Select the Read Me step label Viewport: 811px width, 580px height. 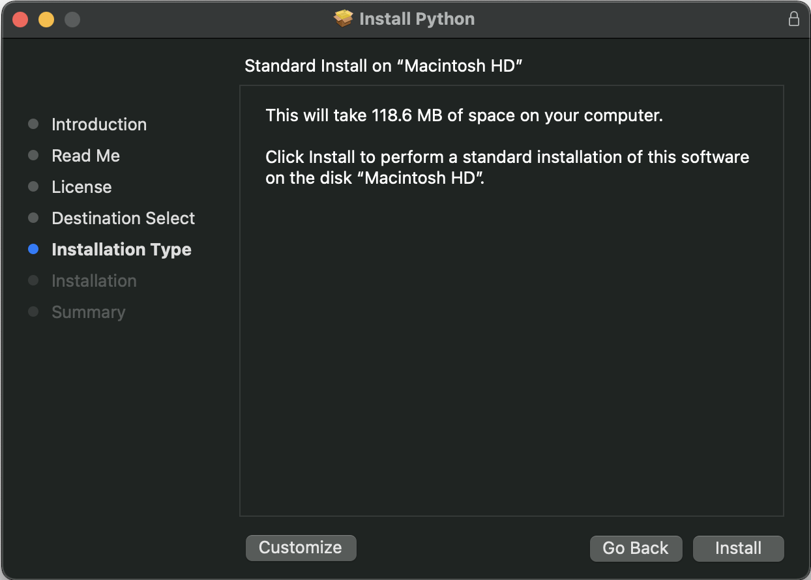click(x=86, y=156)
